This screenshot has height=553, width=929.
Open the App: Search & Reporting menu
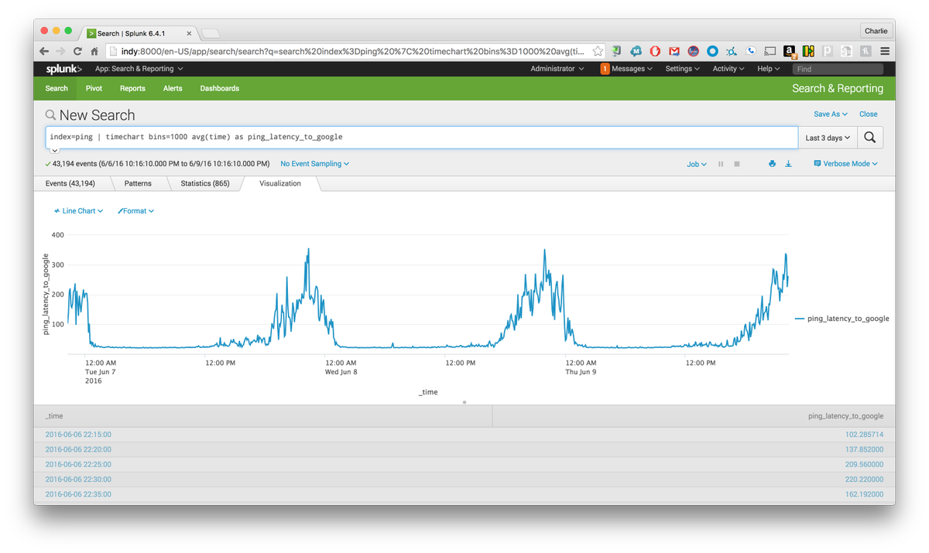click(139, 69)
